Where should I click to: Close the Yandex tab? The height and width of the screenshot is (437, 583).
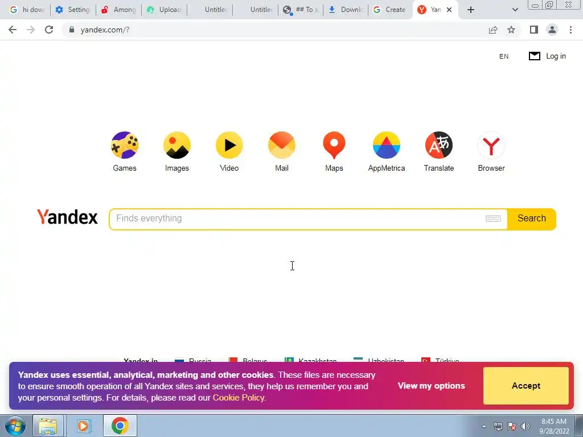point(449,10)
